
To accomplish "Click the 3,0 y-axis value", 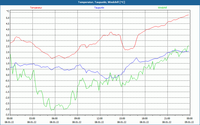I will click(x=8, y=41).
